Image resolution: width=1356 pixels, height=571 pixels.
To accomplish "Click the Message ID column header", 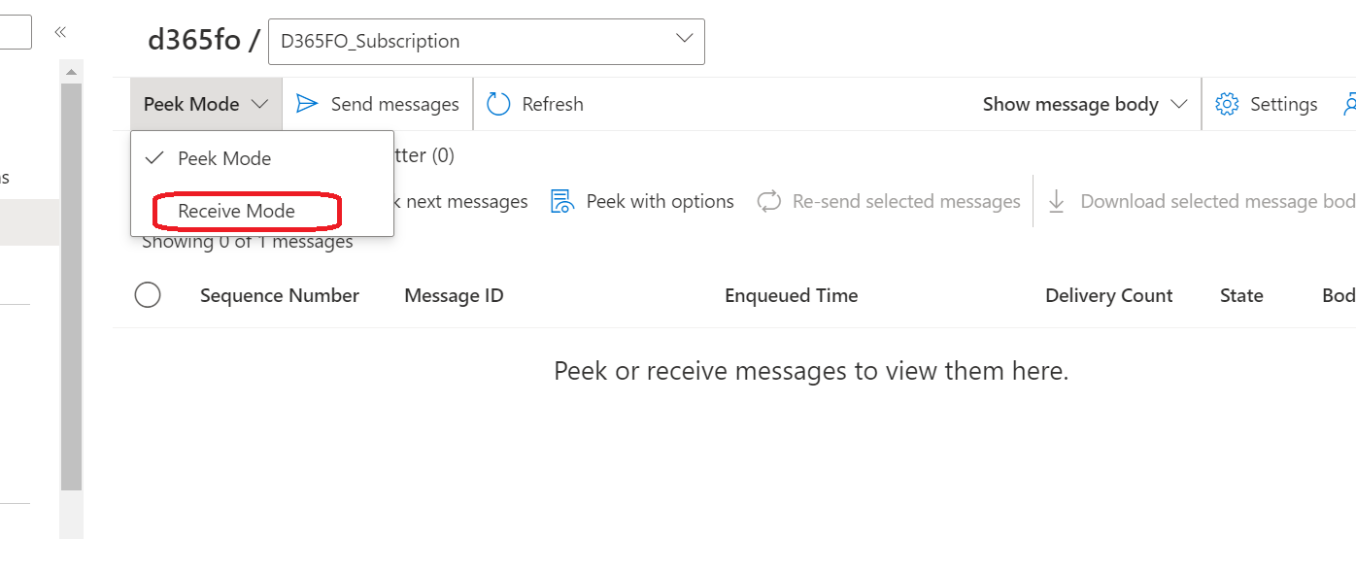I will point(454,295).
